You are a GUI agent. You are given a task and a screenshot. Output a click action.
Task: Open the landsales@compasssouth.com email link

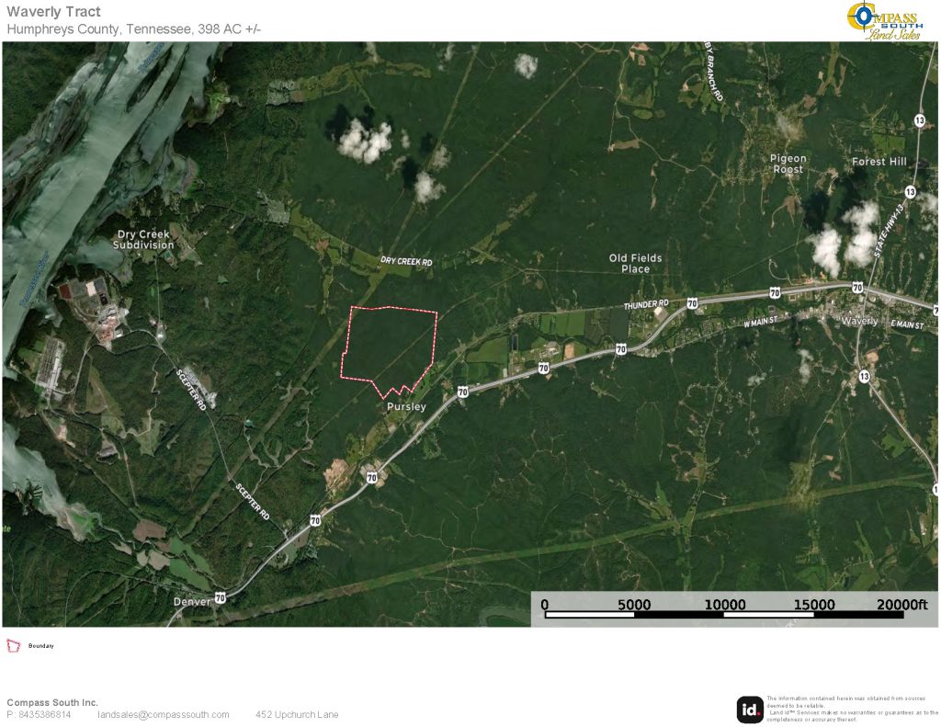[164, 715]
